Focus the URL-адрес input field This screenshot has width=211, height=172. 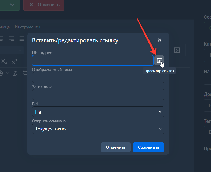[x=93, y=61]
